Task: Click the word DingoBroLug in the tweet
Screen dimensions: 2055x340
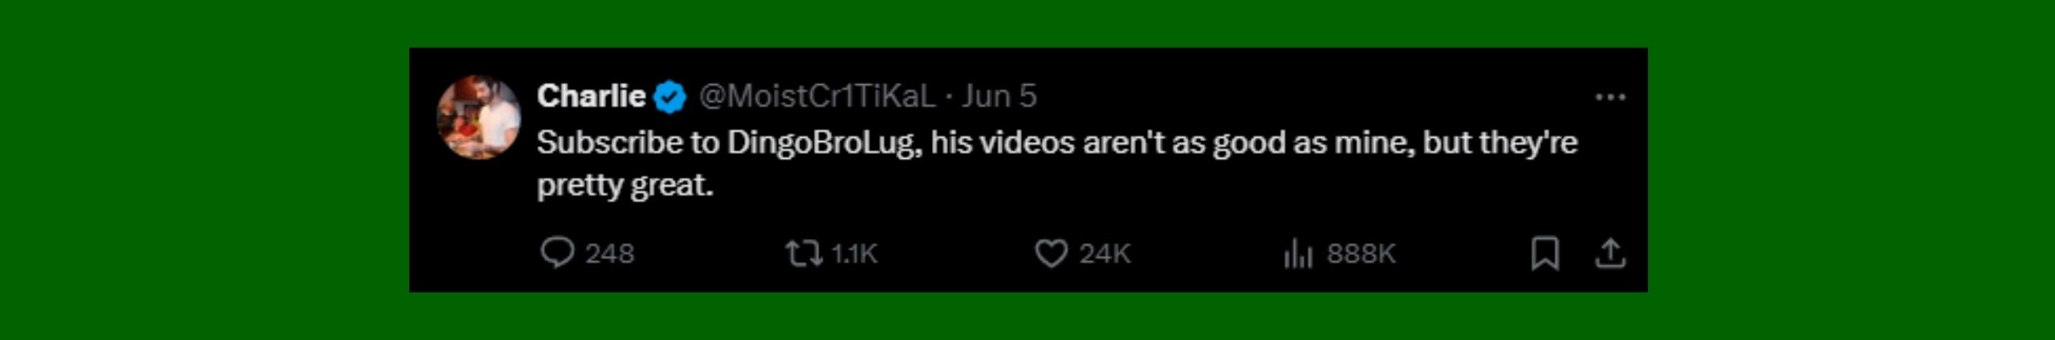Action: pos(824,143)
